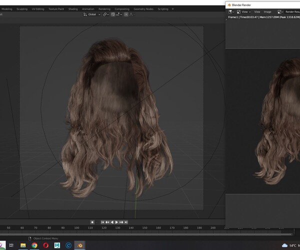Click frame 100 on the timeline ruler

[x=76, y=228]
